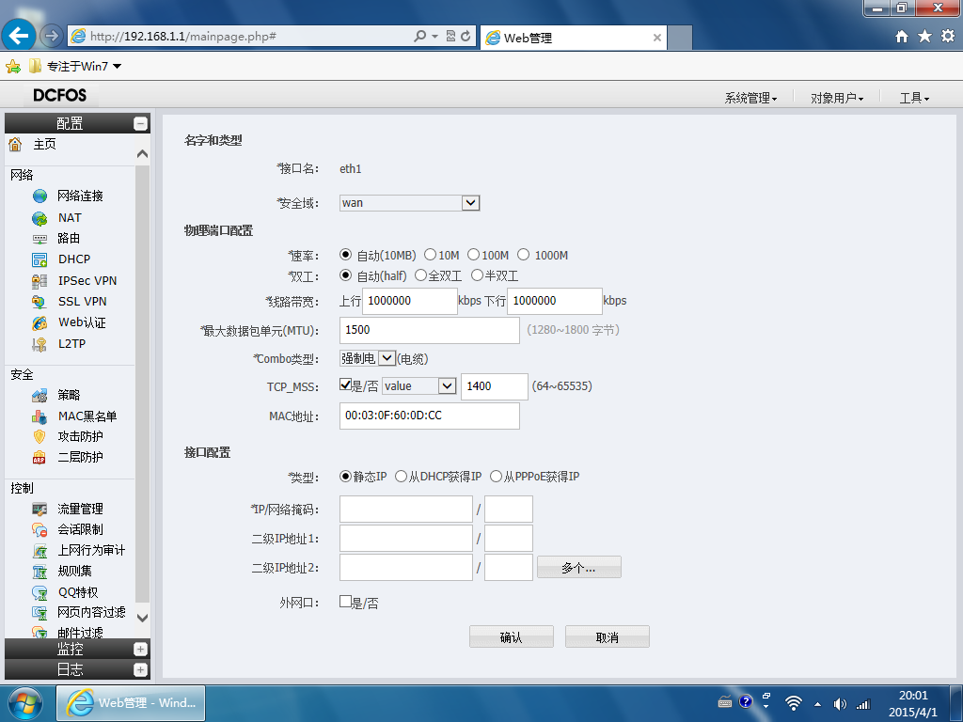
Task: Select 从DHCP获得IP radio button
Action: [401, 477]
